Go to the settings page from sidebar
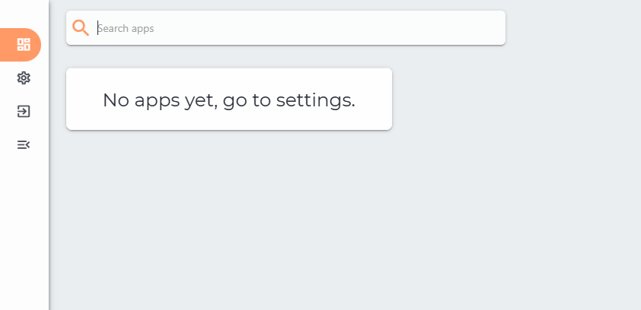 pos(24,78)
